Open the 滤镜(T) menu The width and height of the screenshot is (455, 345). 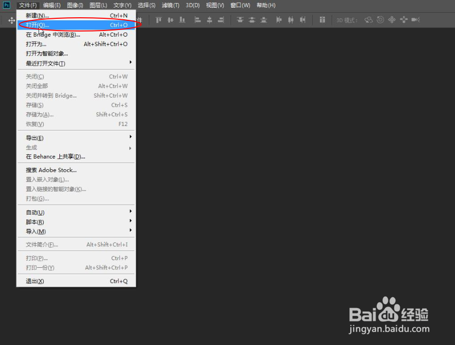pos(170,5)
